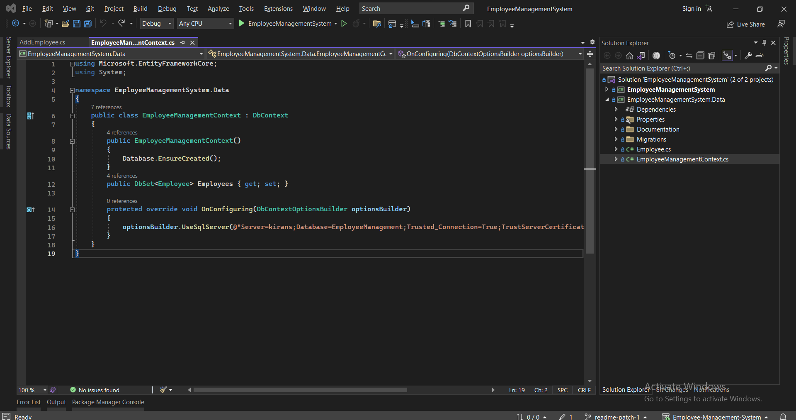Save the current file with the Save icon
The height and width of the screenshot is (420, 796).
click(x=76, y=24)
